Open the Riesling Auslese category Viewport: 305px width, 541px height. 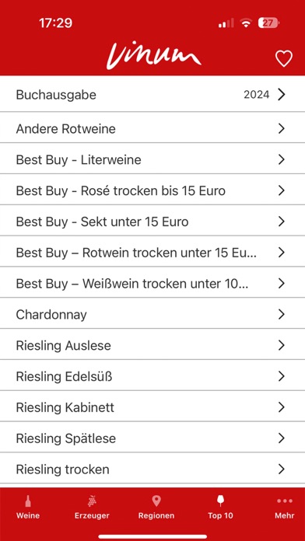click(x=152, y=345)
